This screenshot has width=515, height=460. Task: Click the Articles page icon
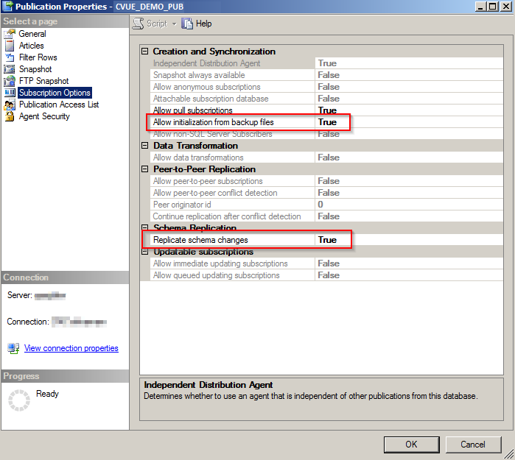click(x=10, y=46)
